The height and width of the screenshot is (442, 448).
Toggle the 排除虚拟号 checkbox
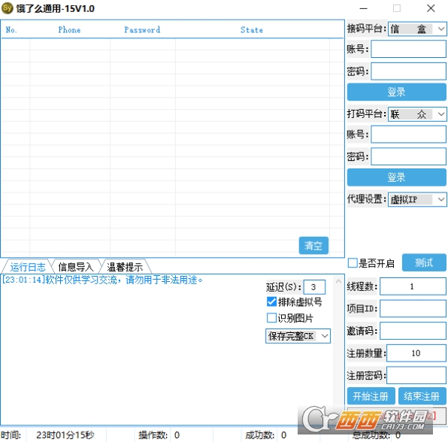pos(271,301)
